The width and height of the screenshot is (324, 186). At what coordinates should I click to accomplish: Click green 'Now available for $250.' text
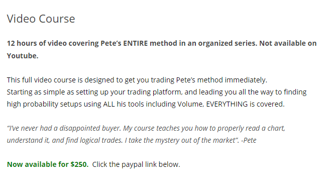pyautogui.click(x=48, y=164)
